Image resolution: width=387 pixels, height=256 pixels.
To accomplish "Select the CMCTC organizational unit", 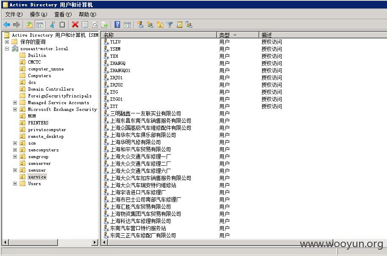I will point(34,62).
